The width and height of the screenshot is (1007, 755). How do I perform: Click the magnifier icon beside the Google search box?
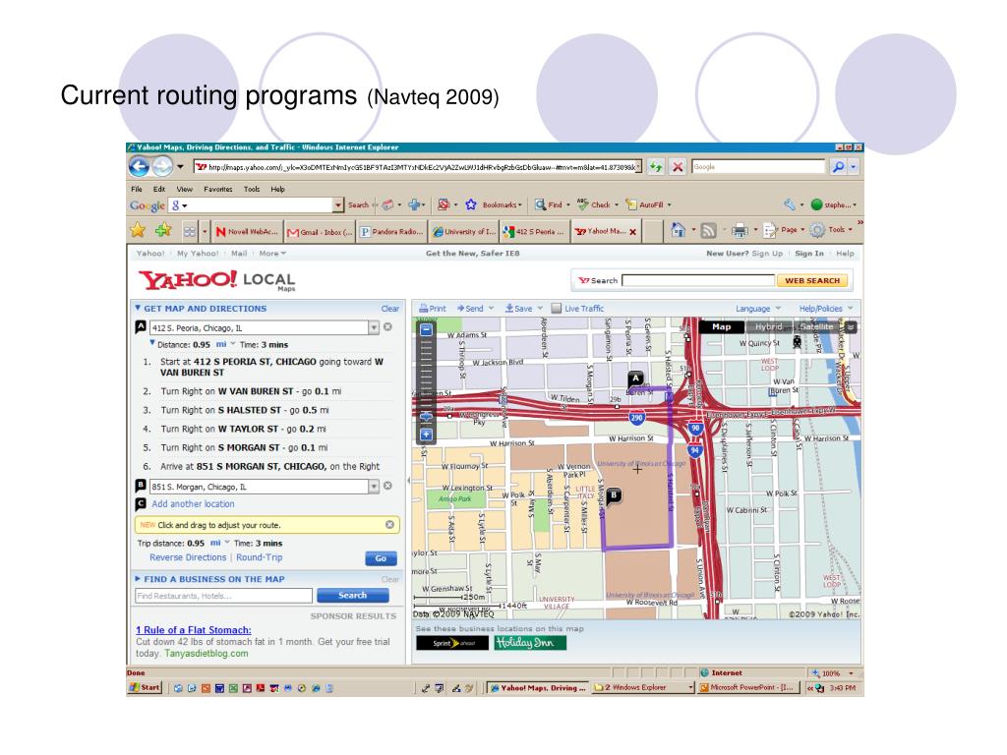(x=838, y=167)
